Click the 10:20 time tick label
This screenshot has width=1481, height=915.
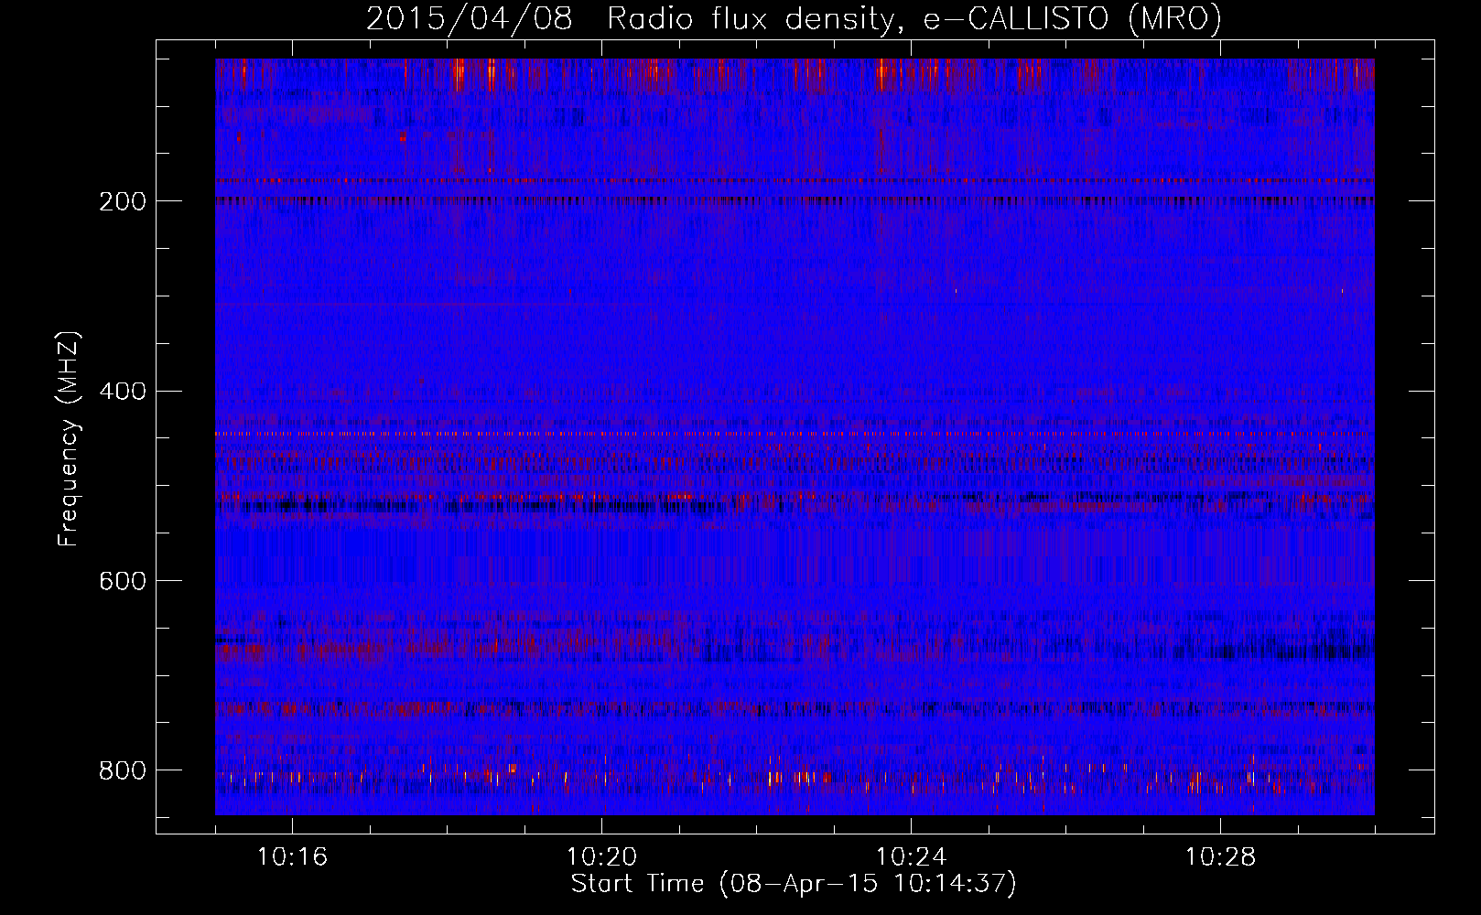click(601, 857)
